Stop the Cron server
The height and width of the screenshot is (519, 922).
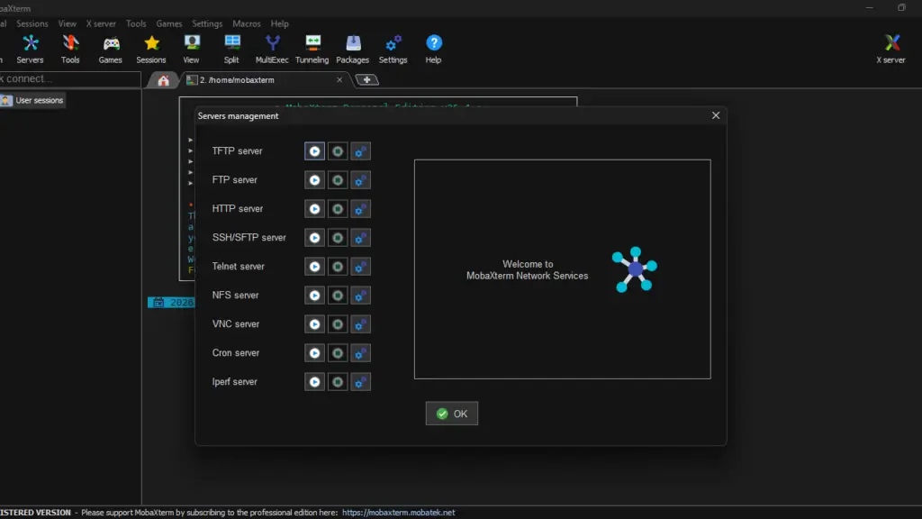[338, 353]
